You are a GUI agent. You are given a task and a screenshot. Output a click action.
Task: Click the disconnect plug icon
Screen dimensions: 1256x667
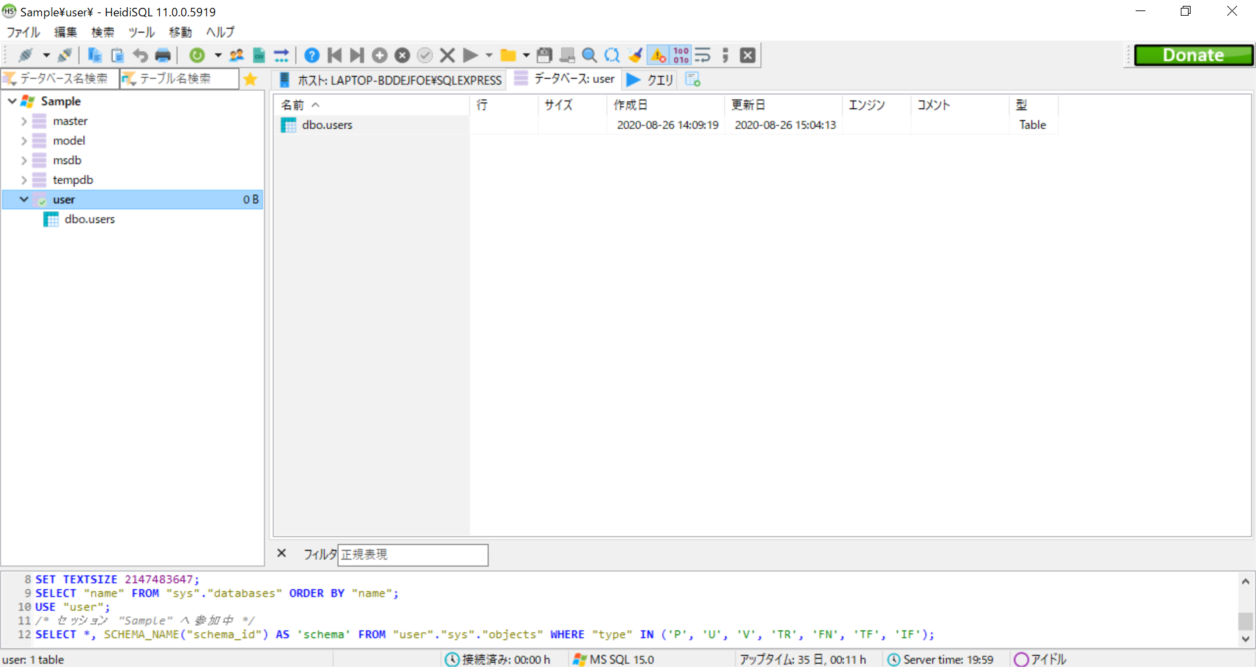click(64, 56)
